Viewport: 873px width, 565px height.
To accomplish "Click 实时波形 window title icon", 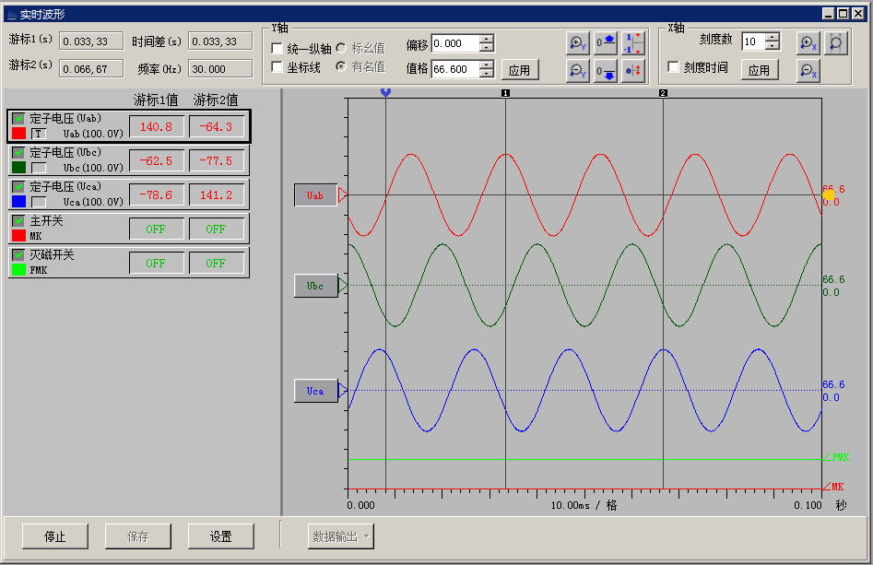I will pos(12,15).
